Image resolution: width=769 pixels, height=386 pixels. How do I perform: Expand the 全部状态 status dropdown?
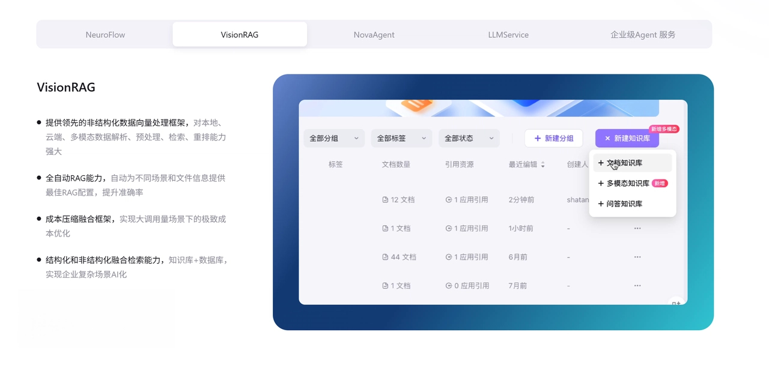(469, 139)
